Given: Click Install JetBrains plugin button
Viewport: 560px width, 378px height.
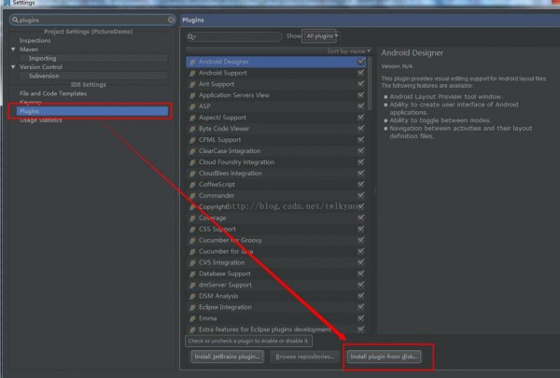Looking at the screenshot, I should coord(227,357).
